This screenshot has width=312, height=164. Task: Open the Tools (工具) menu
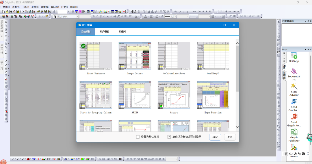pyautogui.click(x=25, y=7)
